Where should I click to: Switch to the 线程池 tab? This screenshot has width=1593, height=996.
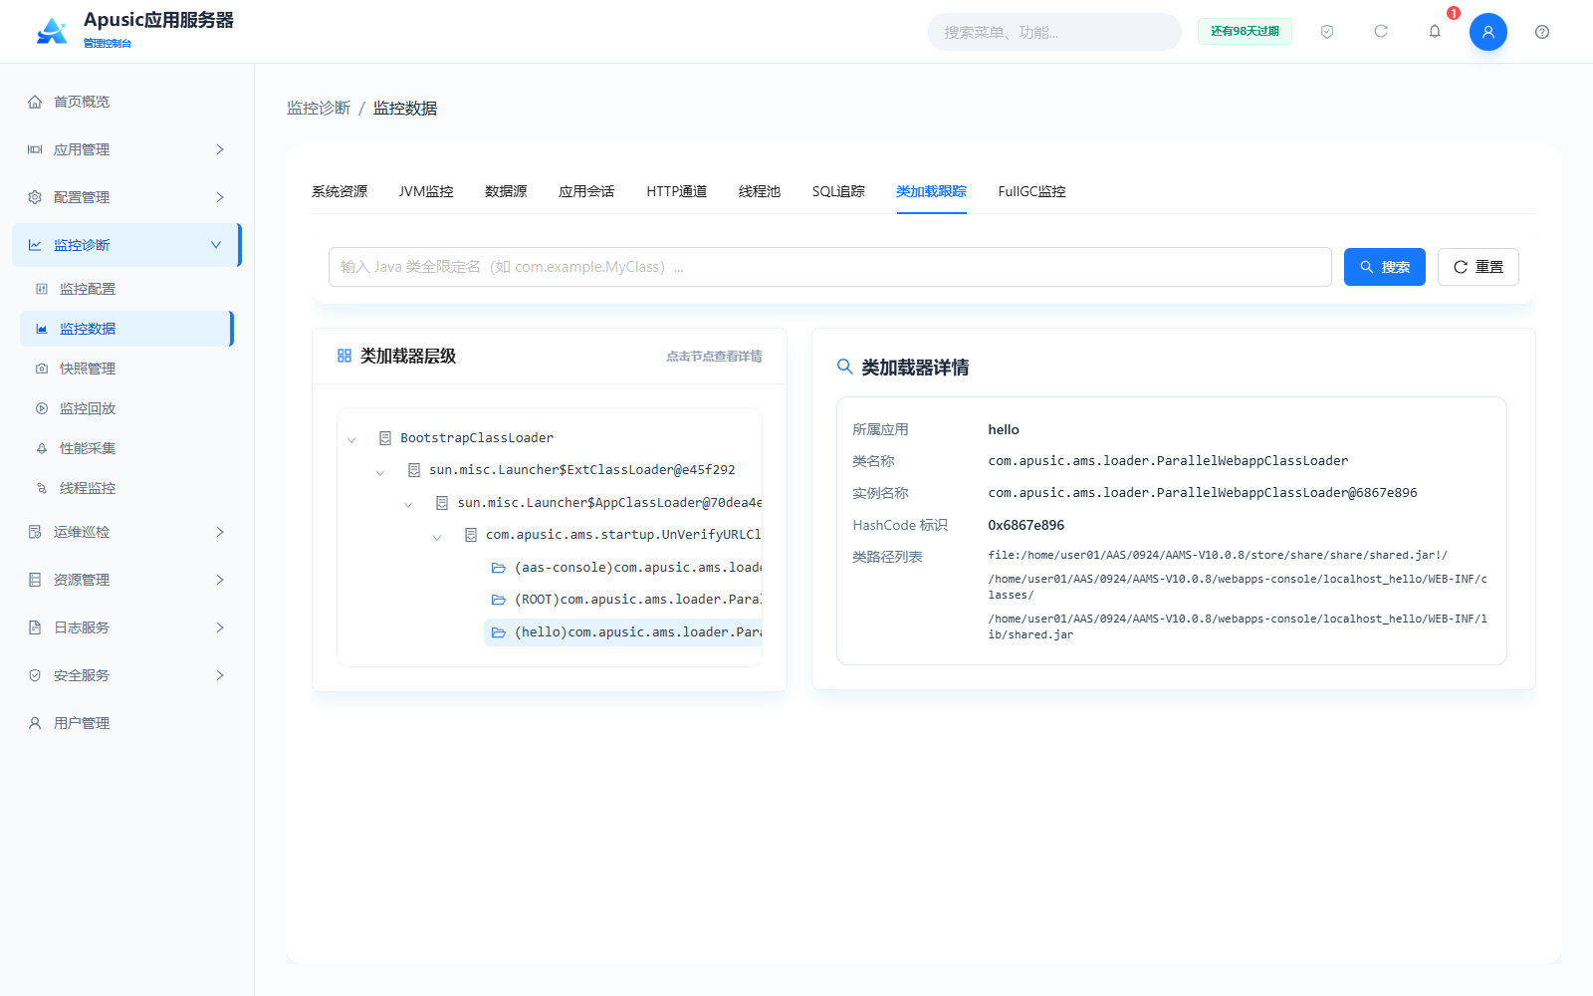click(760, 191)
